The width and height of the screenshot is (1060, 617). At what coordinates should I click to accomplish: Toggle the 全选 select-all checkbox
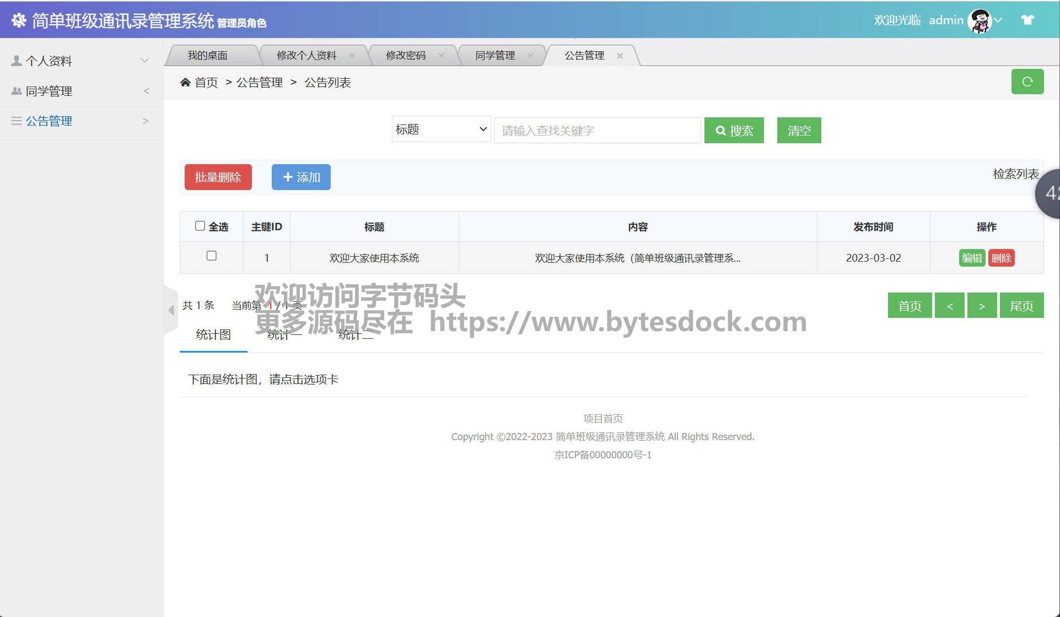200,226
